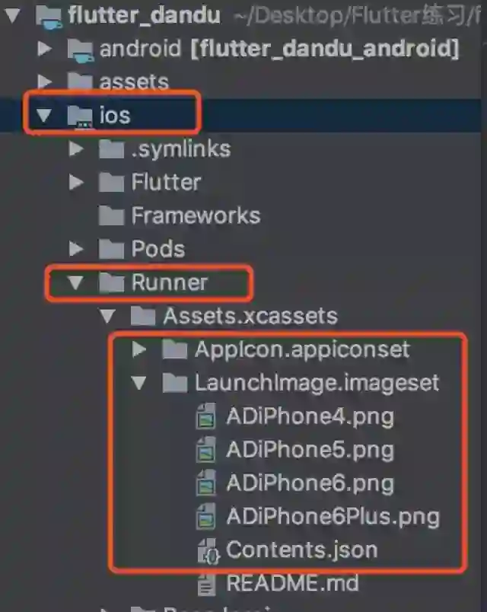Expand the AppIcon.appiconset folder
This screenshot has height=612, width=487.
pyautogui.click(x=139, y=349)
